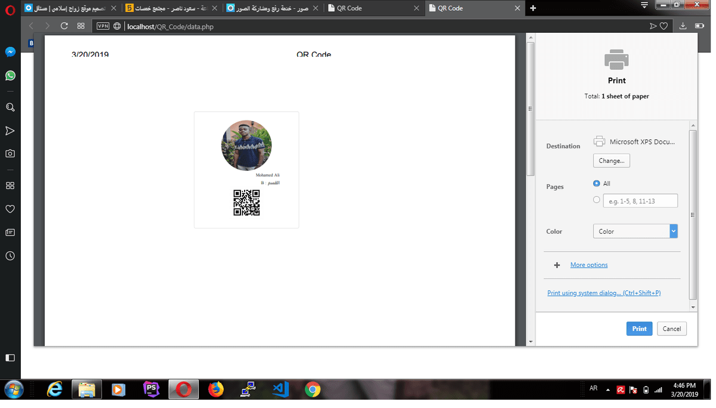The image size is (716, 408).
Task: Select the All pages radio button
Action: [x=597, y=183]
